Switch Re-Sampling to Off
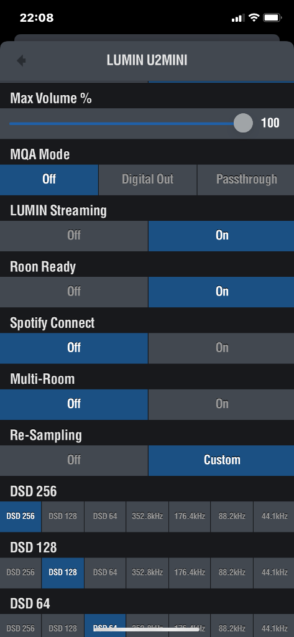Screen dimensions: 294x637 click(x=74, y=460)
